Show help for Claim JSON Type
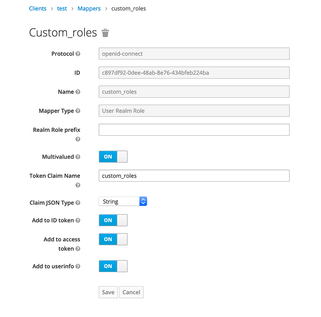Image resolution: width=321 pixels, height=317 pixels. pyautogui.click(x=78, y=202)
